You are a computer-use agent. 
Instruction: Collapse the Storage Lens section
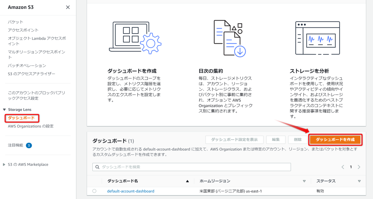pos(4,110)
